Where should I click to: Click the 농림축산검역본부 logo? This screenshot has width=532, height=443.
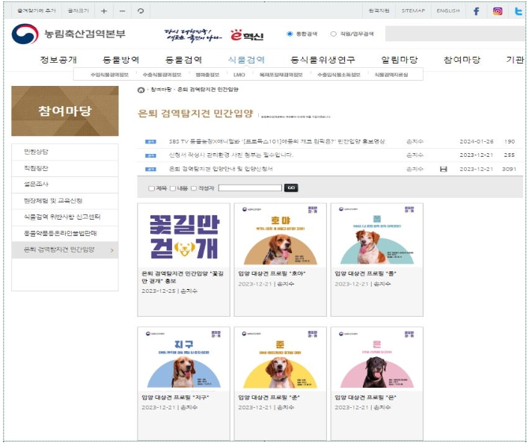tap(69, 34)
